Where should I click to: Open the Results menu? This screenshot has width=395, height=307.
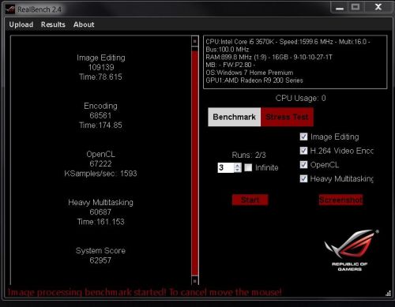pos(53,24)
